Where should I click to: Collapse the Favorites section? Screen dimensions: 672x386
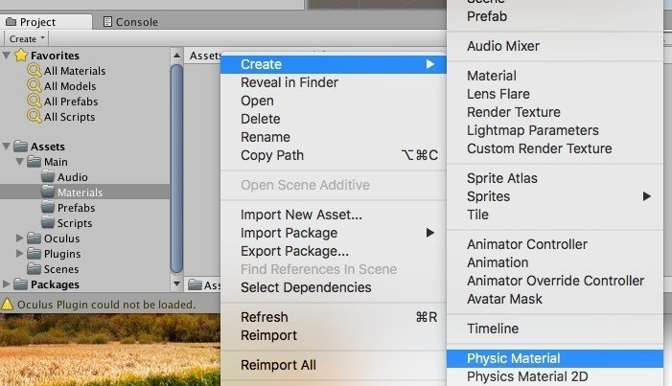point(6,56)
